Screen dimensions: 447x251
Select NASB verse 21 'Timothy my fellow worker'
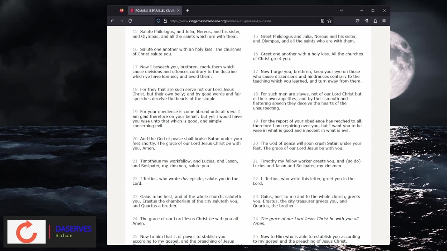307,163
